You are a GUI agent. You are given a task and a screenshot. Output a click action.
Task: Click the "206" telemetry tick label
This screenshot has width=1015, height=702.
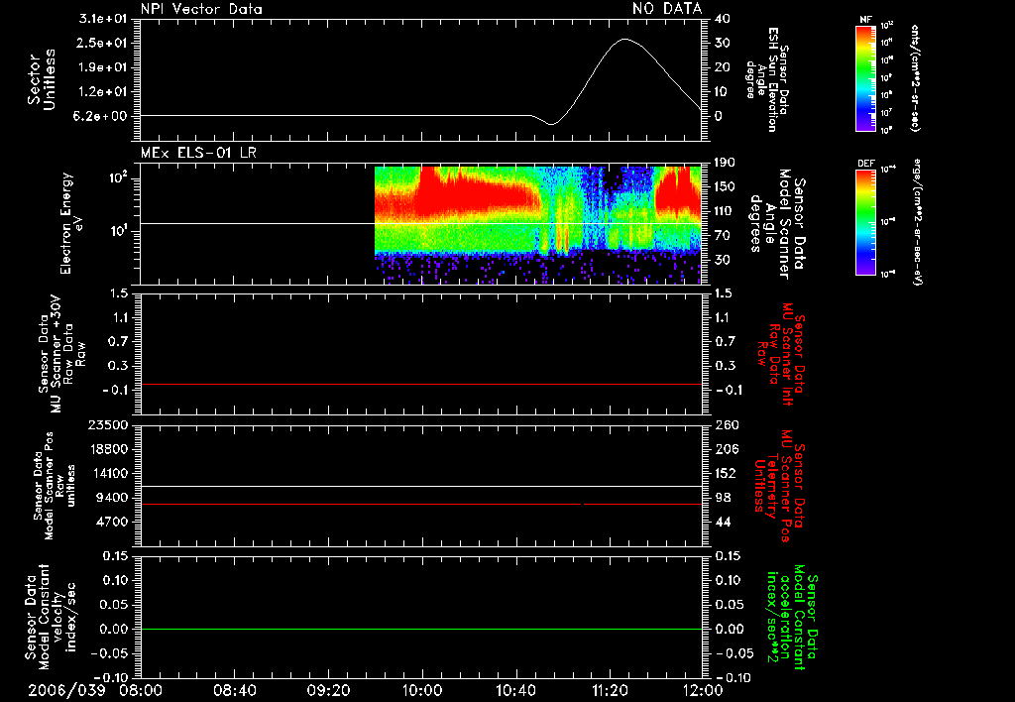point(727,449)
